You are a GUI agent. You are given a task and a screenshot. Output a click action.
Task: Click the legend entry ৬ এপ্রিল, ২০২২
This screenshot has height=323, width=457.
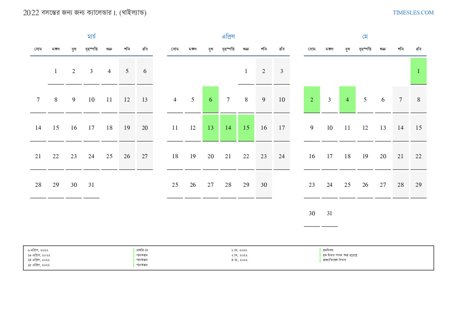(x=38, y=250)
